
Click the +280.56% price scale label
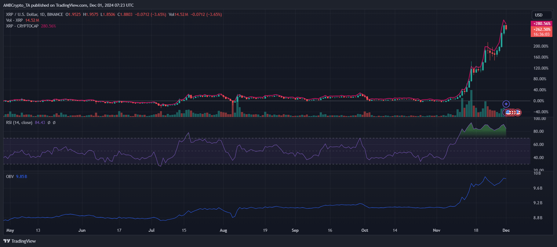coord(542,24)
